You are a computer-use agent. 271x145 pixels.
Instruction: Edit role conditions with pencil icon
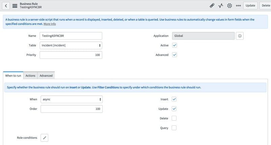pos(45,138)
